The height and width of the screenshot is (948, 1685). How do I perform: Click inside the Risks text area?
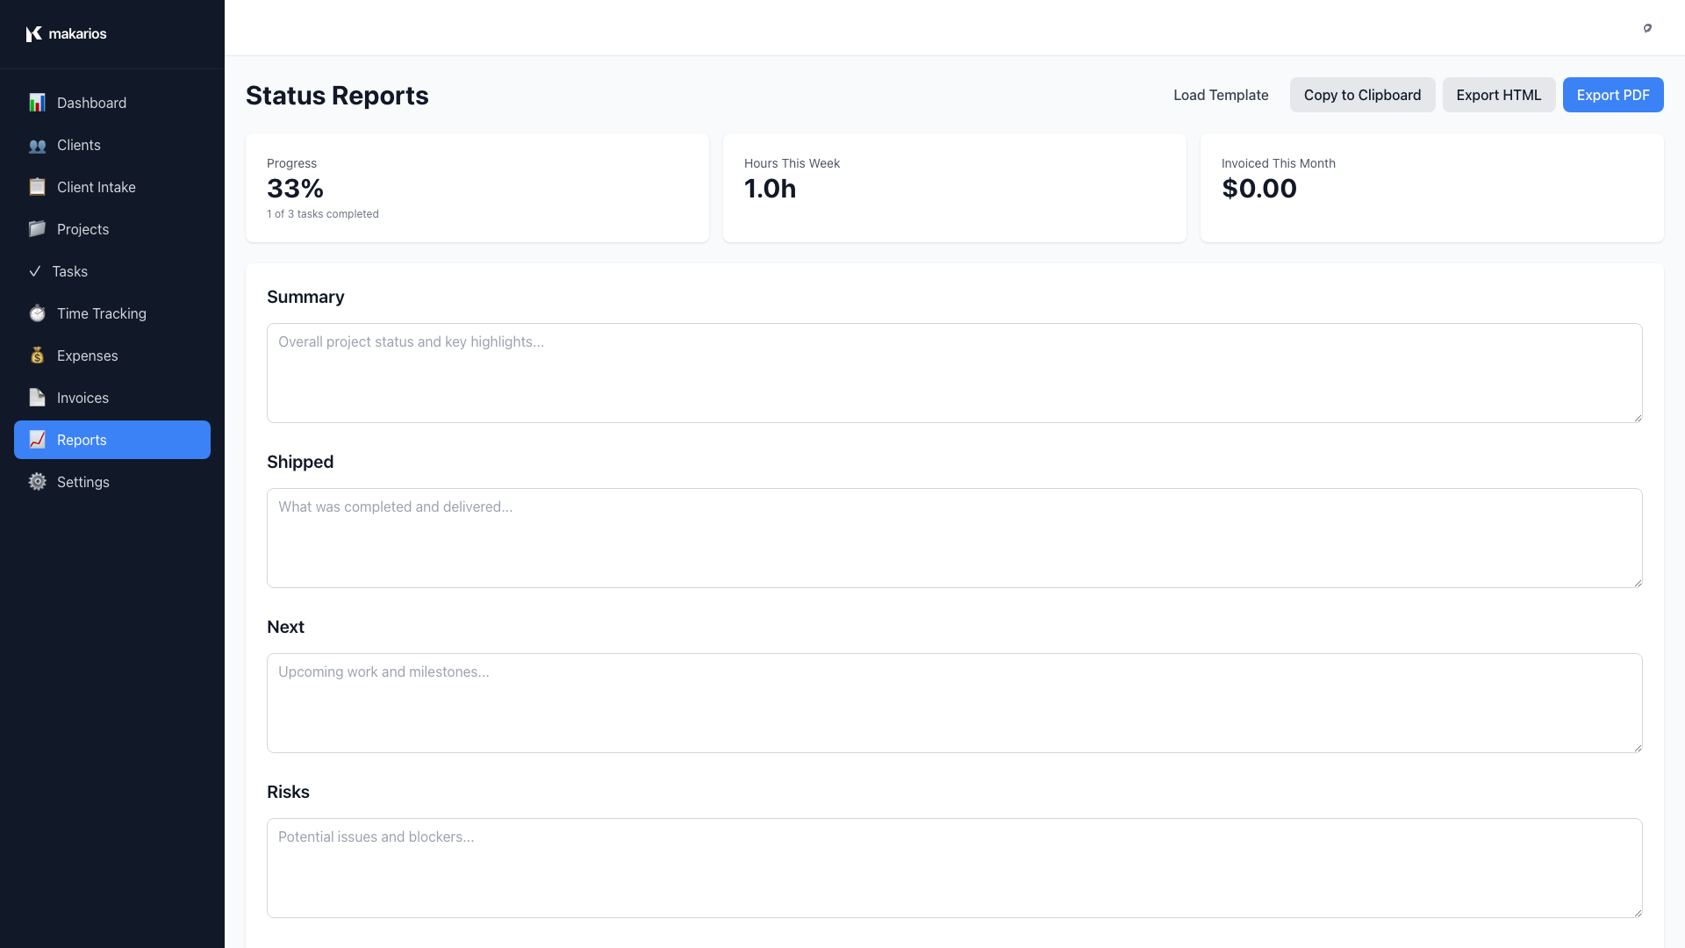point(954,868)
